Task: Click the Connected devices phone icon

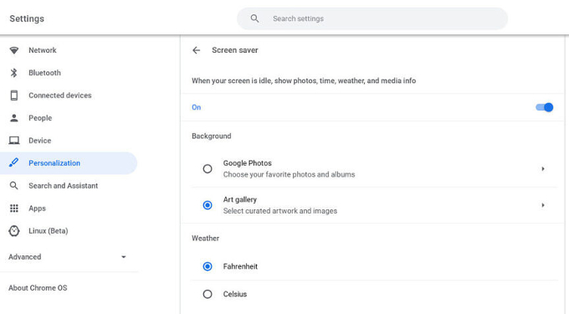Action: 13,95
